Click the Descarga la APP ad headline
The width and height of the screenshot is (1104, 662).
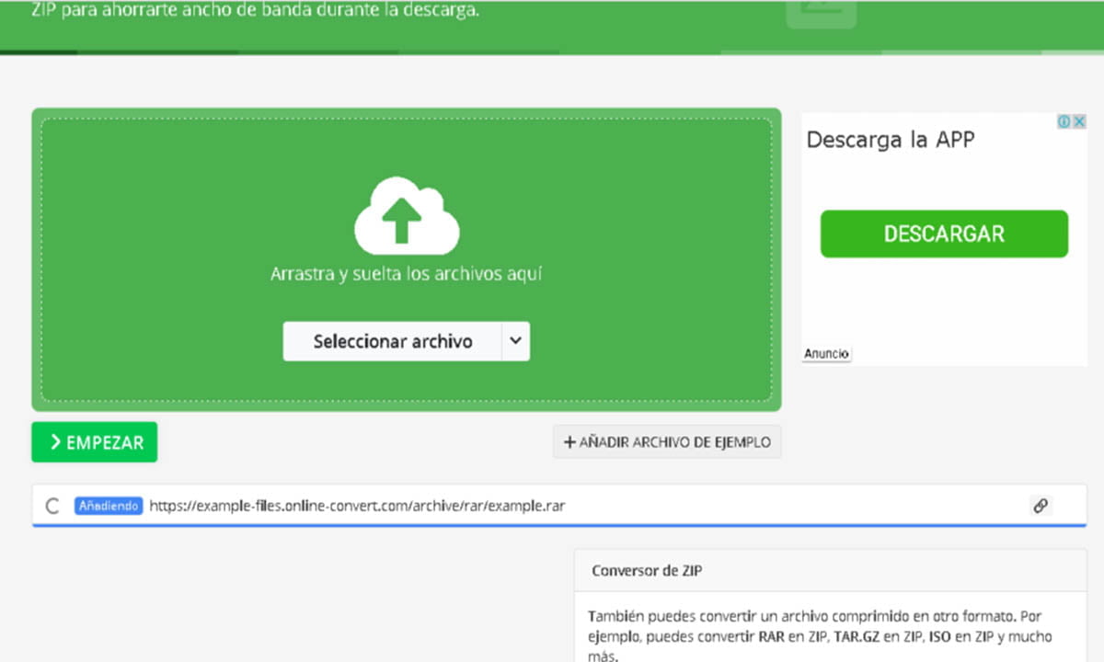point(890,139)
